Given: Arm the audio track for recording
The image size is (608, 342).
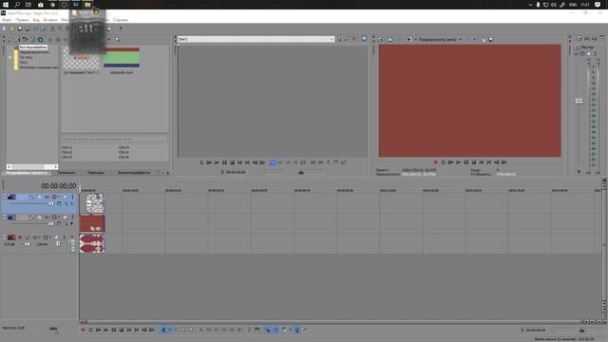Looking at the screenshot, I should (x=20, y=237).
